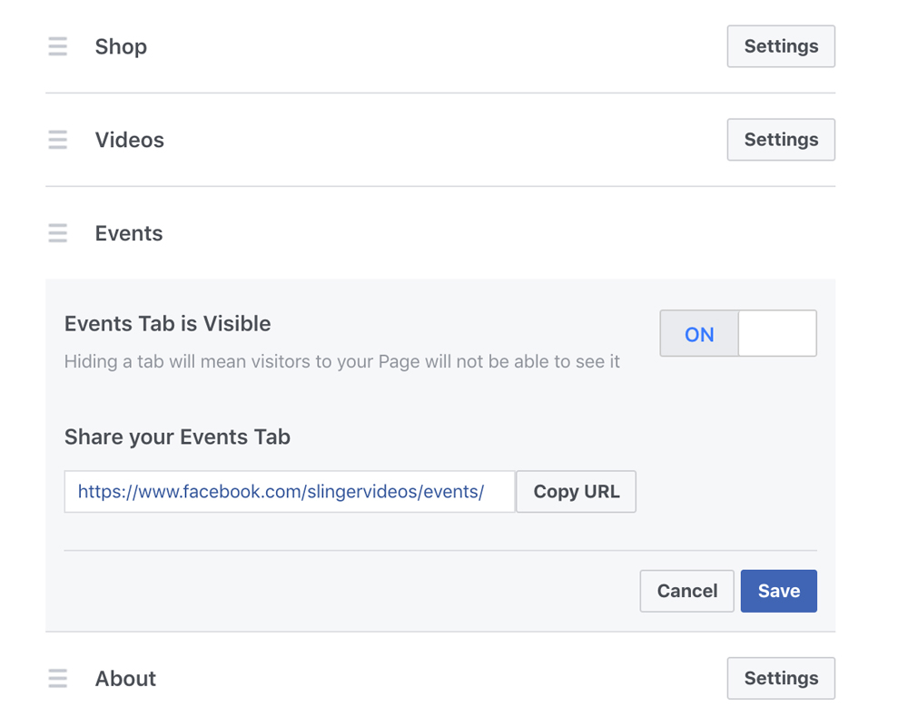This screenshot has width=908, height=707.
Task: Click the Share your Events Tab heading
Action: 177,437
